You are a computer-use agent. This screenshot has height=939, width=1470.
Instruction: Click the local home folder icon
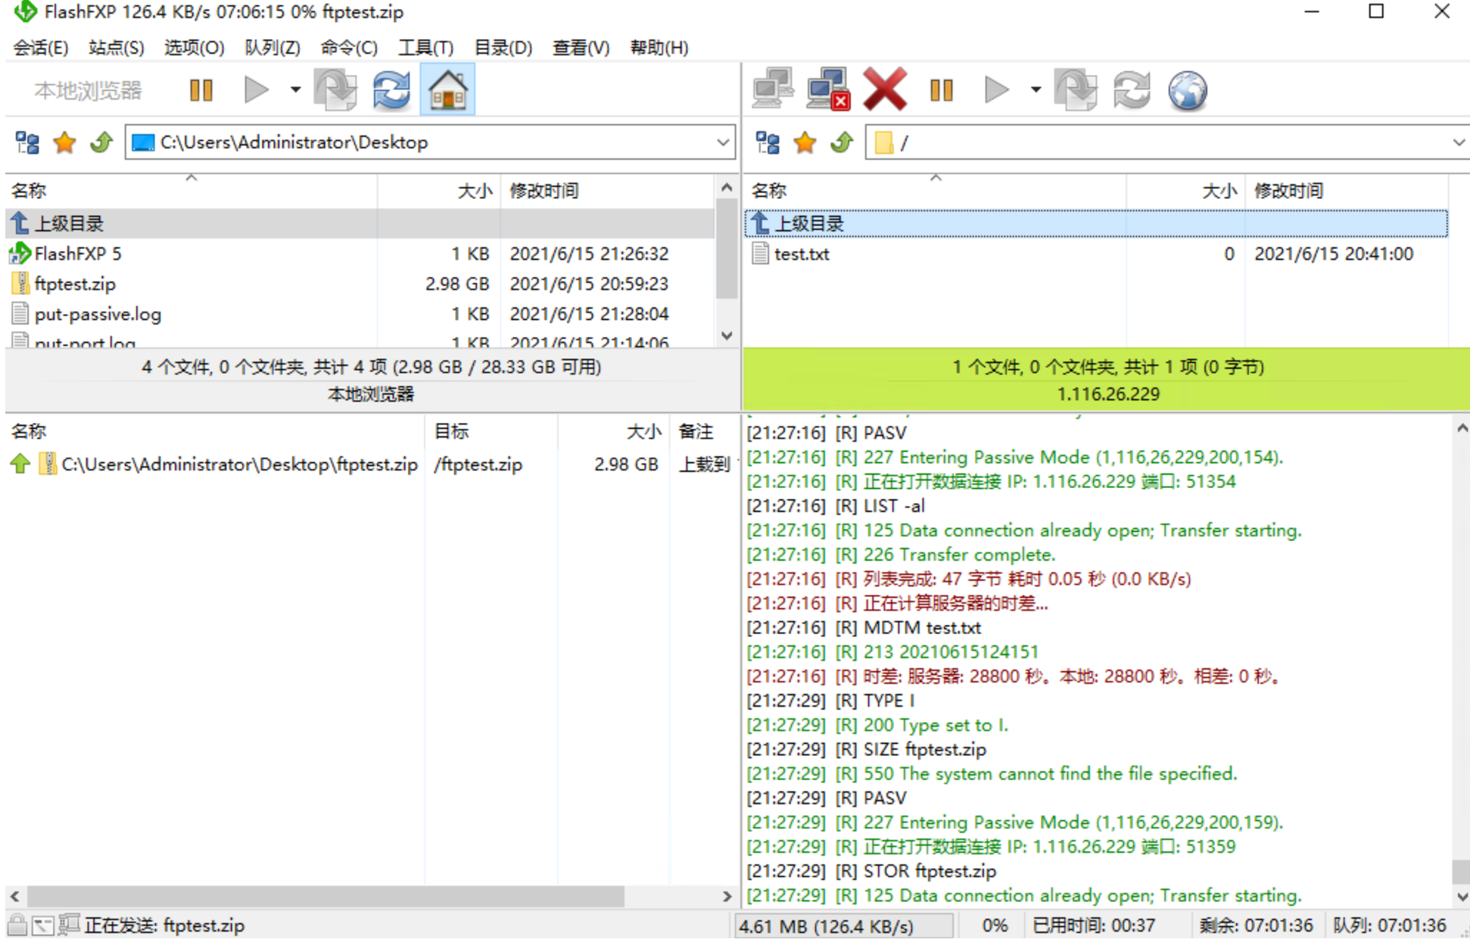click(x=447, y=90)
